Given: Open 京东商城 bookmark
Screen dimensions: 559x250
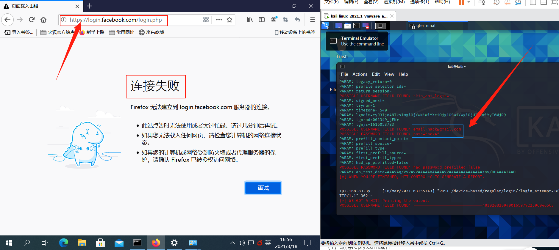Looking at the screenshot, I should 152,32.
